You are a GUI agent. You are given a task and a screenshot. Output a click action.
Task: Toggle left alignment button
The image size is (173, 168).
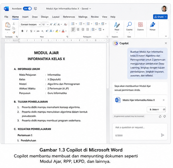(x=73, y=29)
